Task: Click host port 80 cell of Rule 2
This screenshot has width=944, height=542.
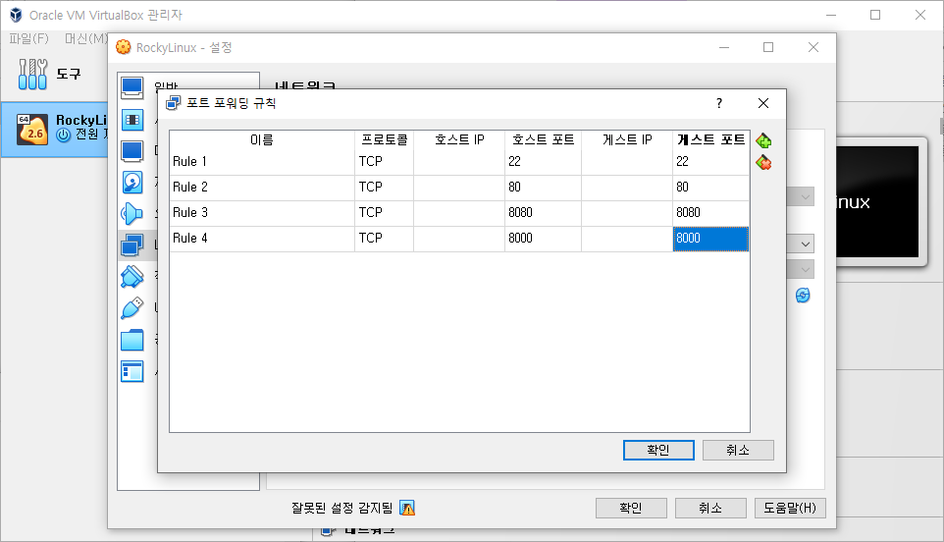Action: click(x=543, y=188)
